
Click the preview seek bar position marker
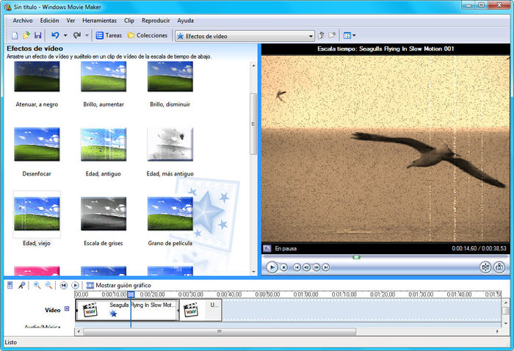tap(356, 257)
